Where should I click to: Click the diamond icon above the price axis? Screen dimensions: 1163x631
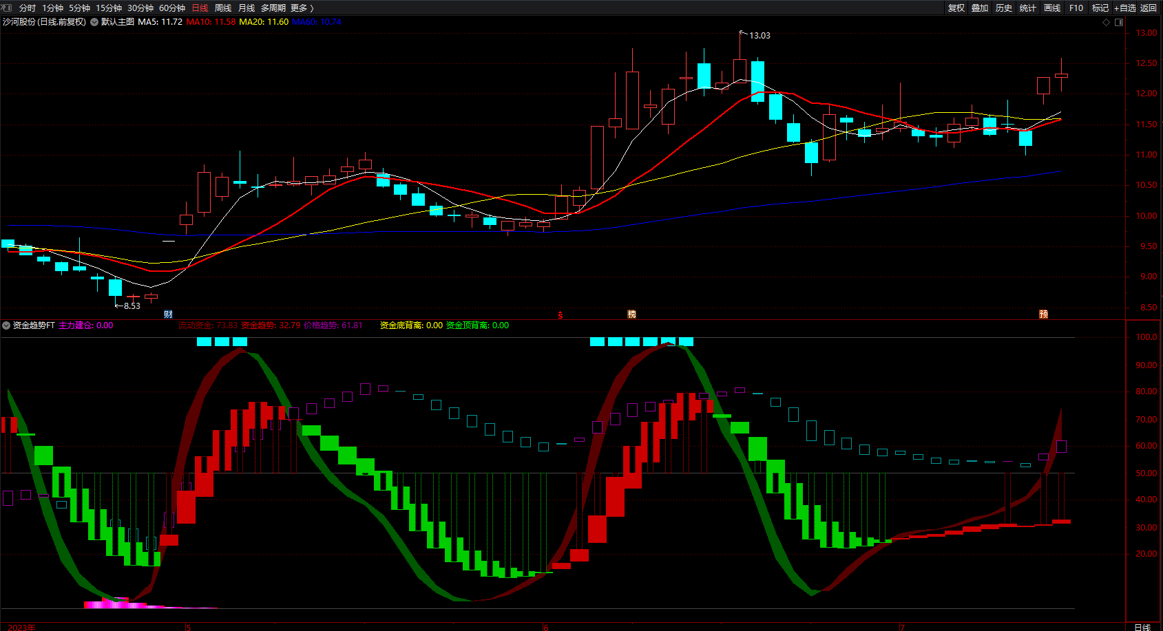[1107, 22]
